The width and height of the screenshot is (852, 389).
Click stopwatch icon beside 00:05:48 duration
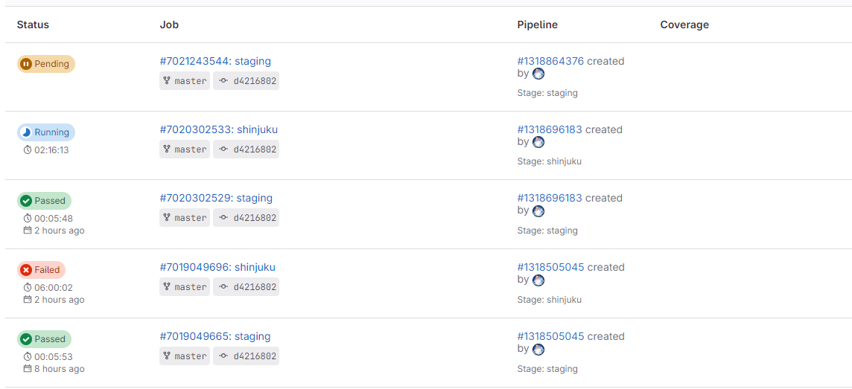tap(28, 218)
